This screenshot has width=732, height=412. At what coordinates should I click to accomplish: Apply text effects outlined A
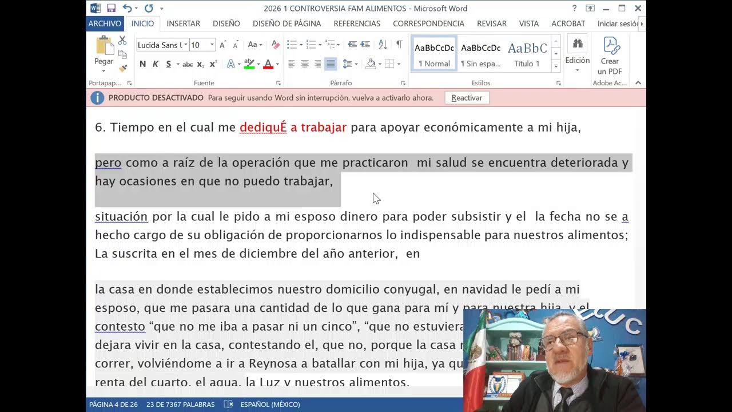pyautogui.click(x=230, y=64)
